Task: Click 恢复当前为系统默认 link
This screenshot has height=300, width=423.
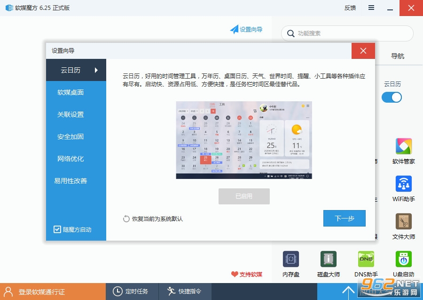Action: click(x=157, y=219)
